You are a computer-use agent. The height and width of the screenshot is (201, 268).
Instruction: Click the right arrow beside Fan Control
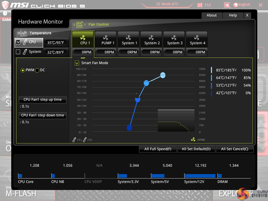(x=85, y=25)
